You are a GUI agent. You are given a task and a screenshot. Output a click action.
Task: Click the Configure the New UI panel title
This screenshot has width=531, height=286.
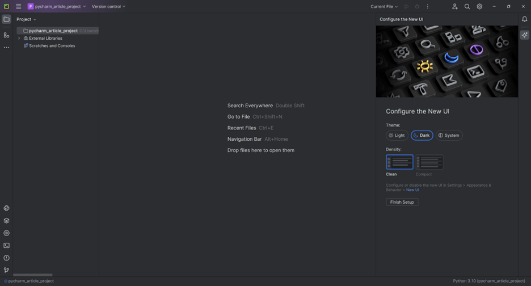point(401,19)
